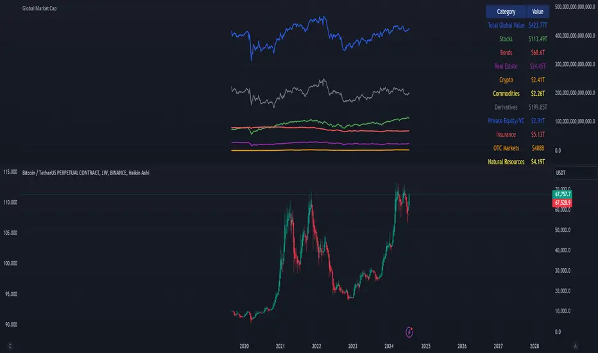Click the Bonds label in the table
The image size is (598, 353).
click(506, 52)
